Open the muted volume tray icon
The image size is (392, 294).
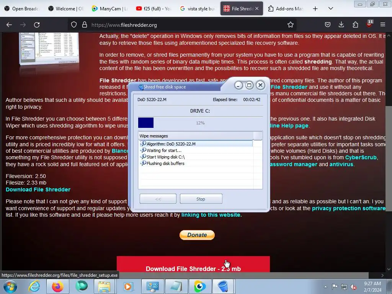[353, 287]
